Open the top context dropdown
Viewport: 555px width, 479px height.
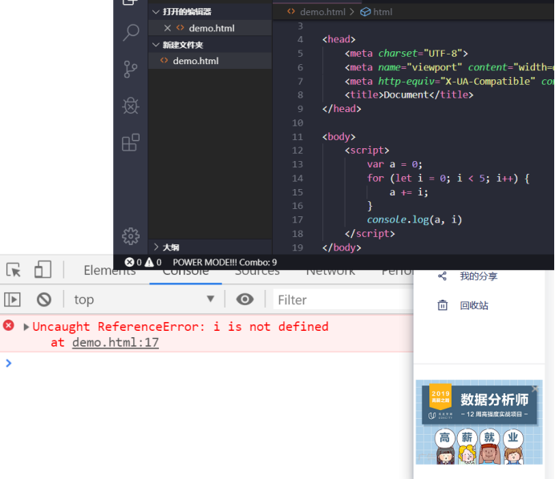pyautogui.click(x=144, y=300)
